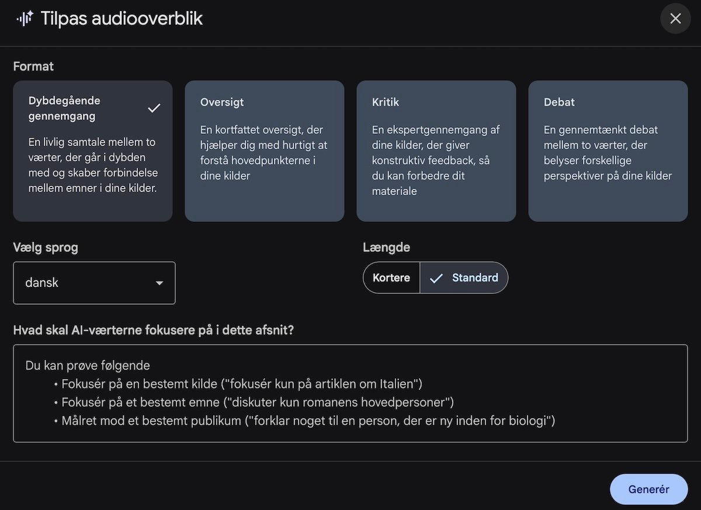Select the Oversigt format card

click(x=264, y=151)
